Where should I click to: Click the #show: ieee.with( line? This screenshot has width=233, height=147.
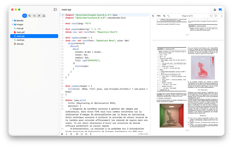[76, 100]
